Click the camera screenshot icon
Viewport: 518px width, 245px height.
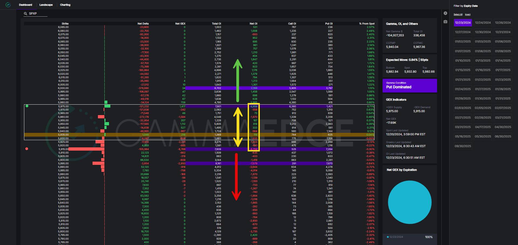click(x=445, y=22)
